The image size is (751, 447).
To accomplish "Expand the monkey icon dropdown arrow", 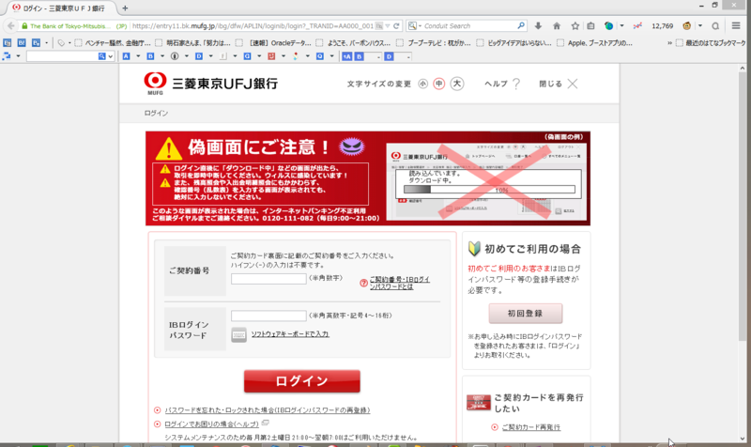I will (699, 26).
